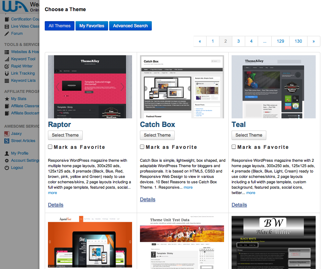Open Rapid Writer from sidebar
This screenshot has width=325, height=269.
click(x=22, y=66)
